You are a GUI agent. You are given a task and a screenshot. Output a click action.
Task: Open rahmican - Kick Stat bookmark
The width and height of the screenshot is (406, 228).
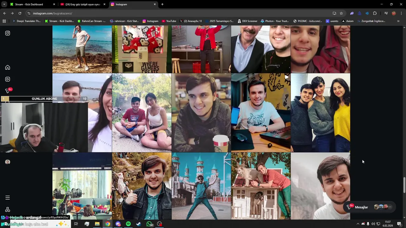(124, 21)
